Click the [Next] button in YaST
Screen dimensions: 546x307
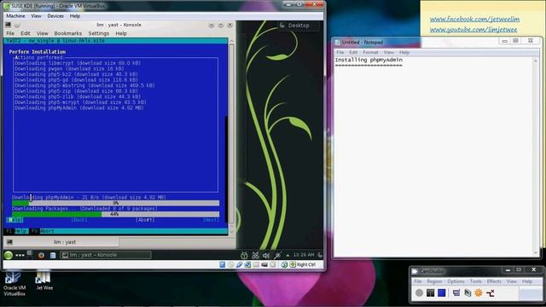[x=211, y=220]
